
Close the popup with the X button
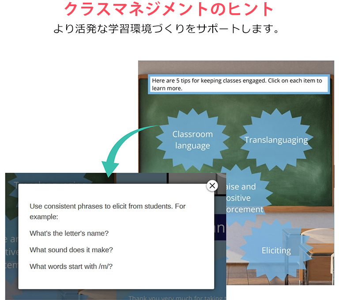coord(212,186)
